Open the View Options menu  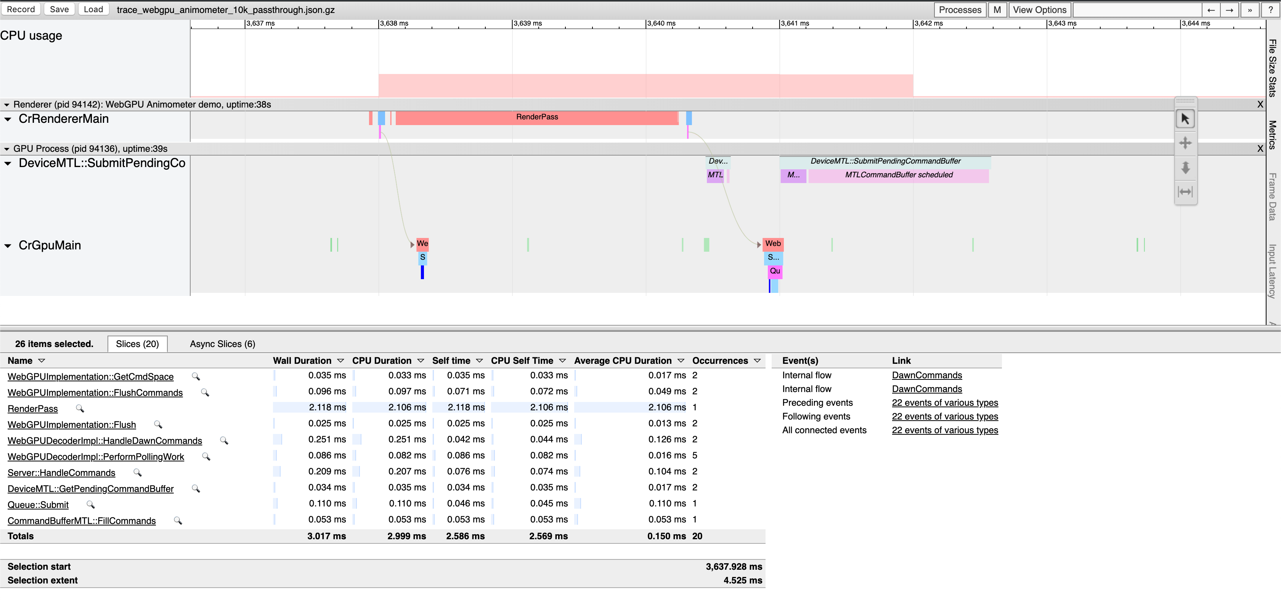[1039, 10]
